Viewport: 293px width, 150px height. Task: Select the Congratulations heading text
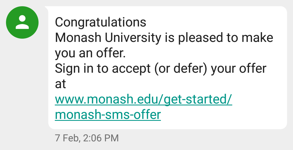[101, 22]
